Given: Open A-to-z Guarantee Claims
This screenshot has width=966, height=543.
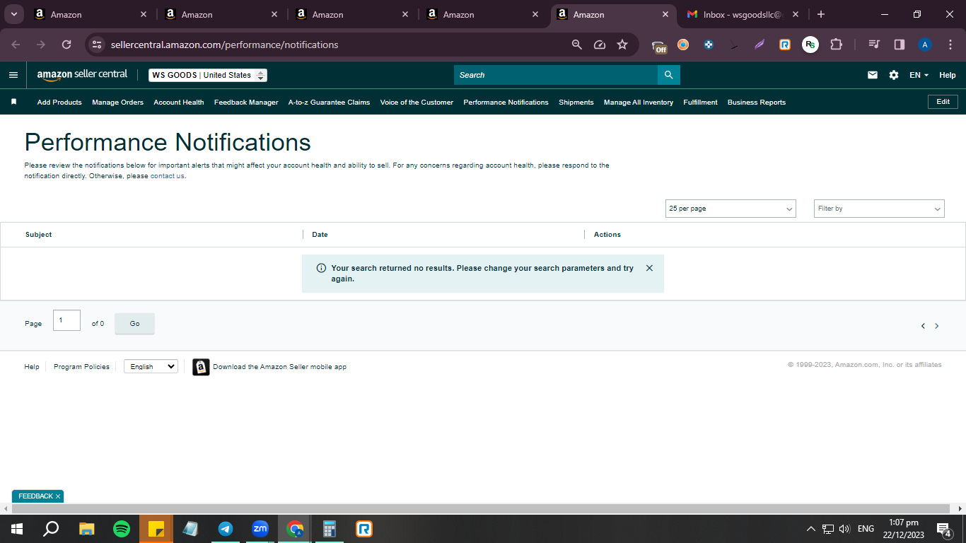Looking at the screenshot, I should point(329,103).
